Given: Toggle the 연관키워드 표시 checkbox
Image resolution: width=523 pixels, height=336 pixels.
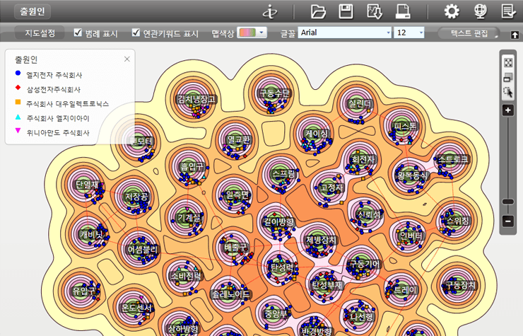Looking at the screenshot, I should pyautogui.click(x=136, y=33).
